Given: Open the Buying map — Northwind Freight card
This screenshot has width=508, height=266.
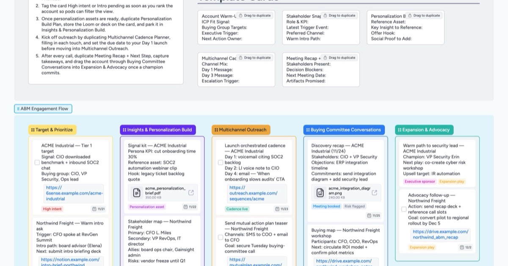Looking at the screenshot, I should click(x=345, y=246).
